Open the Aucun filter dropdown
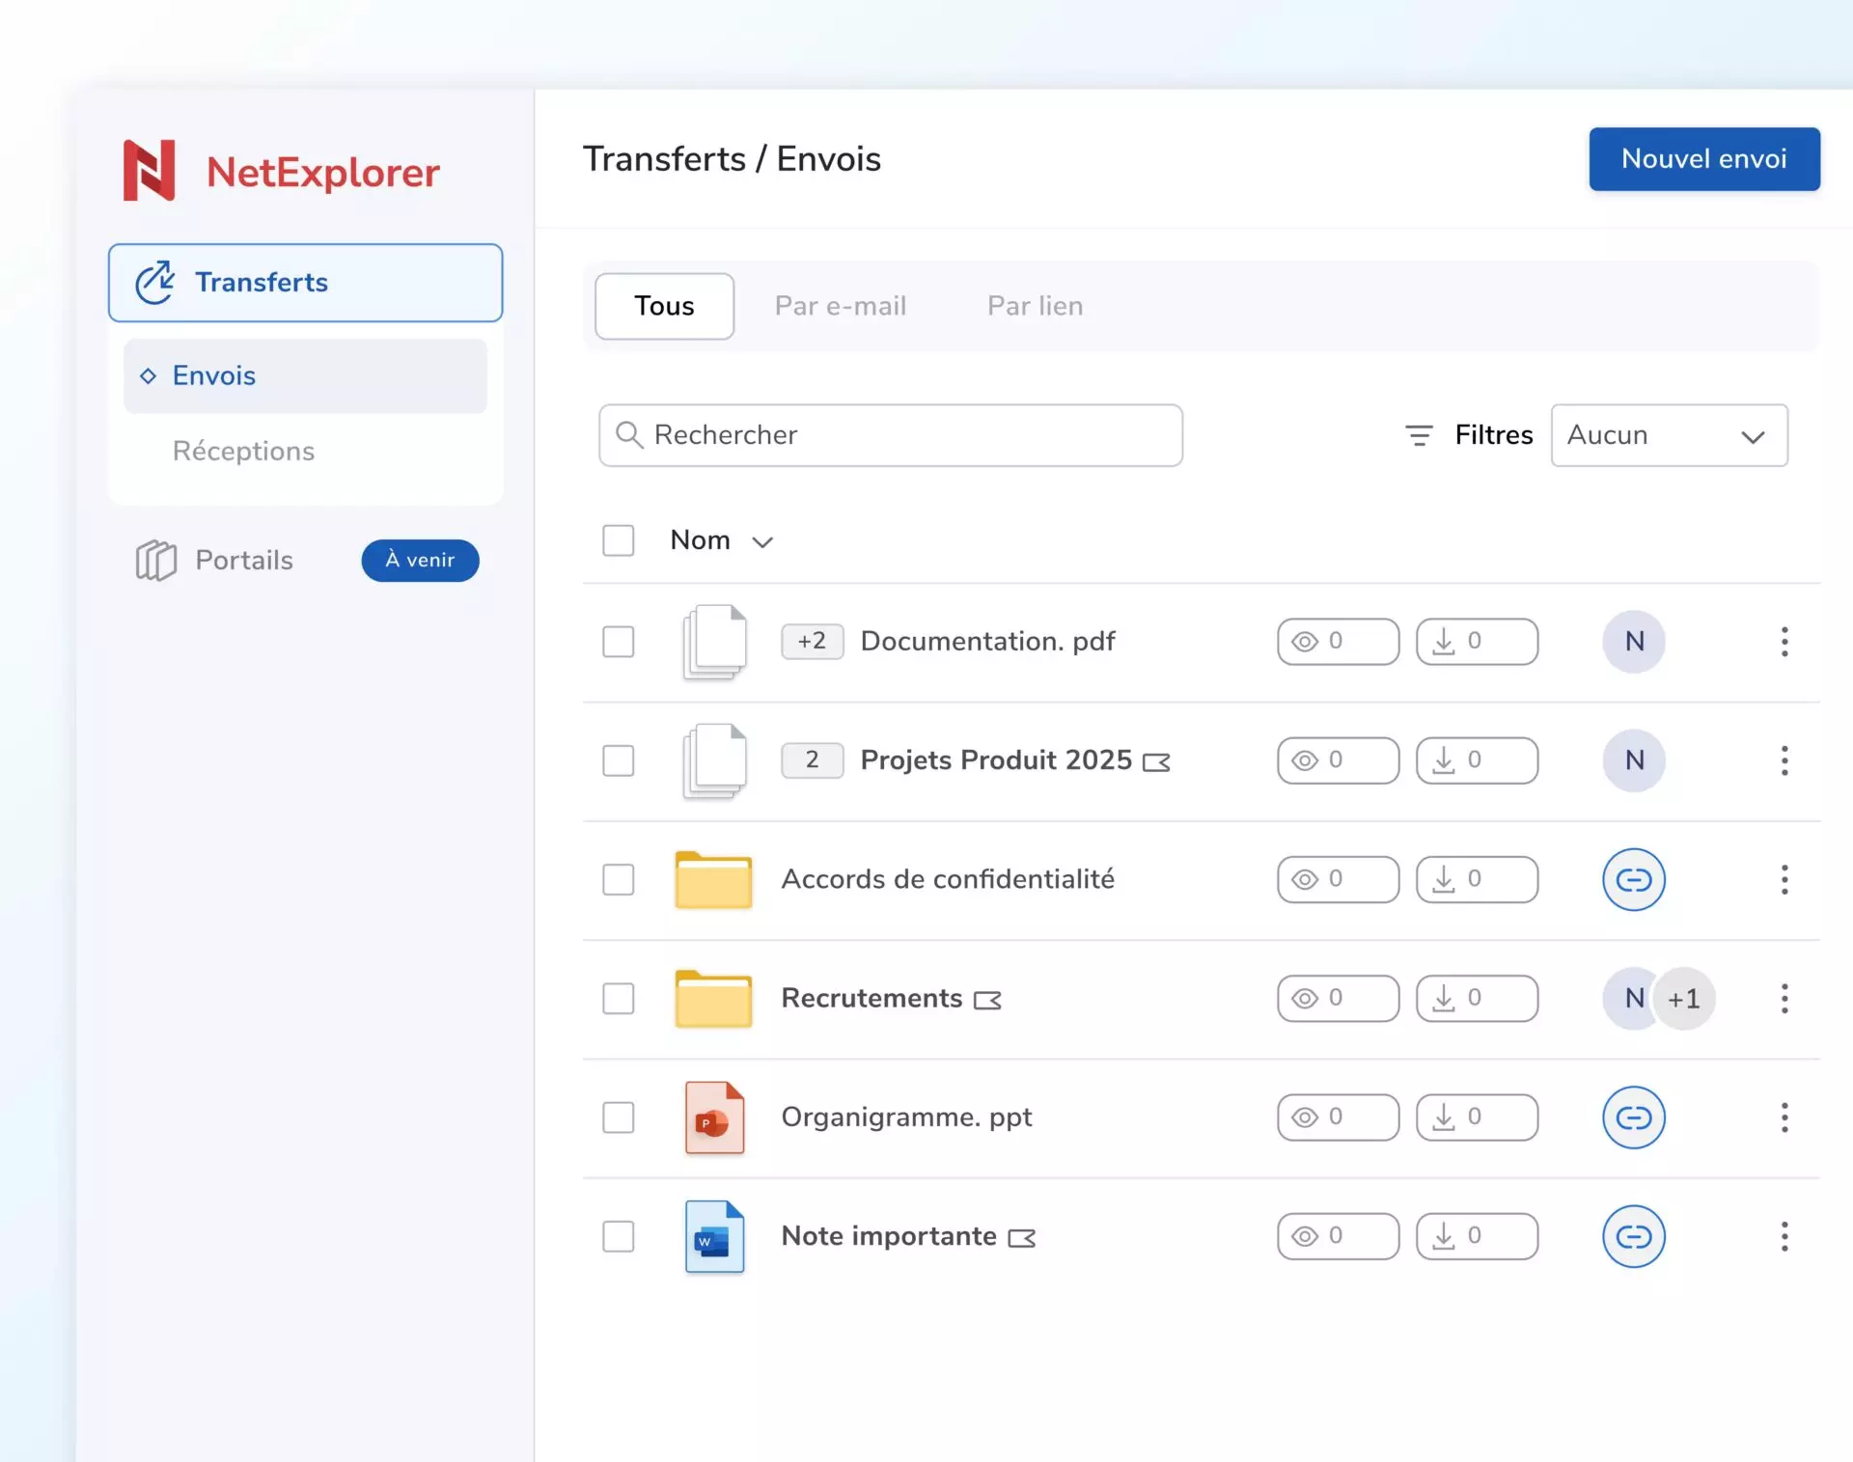Screen dimensions: 1853x1462 (x=1668, y=435)
